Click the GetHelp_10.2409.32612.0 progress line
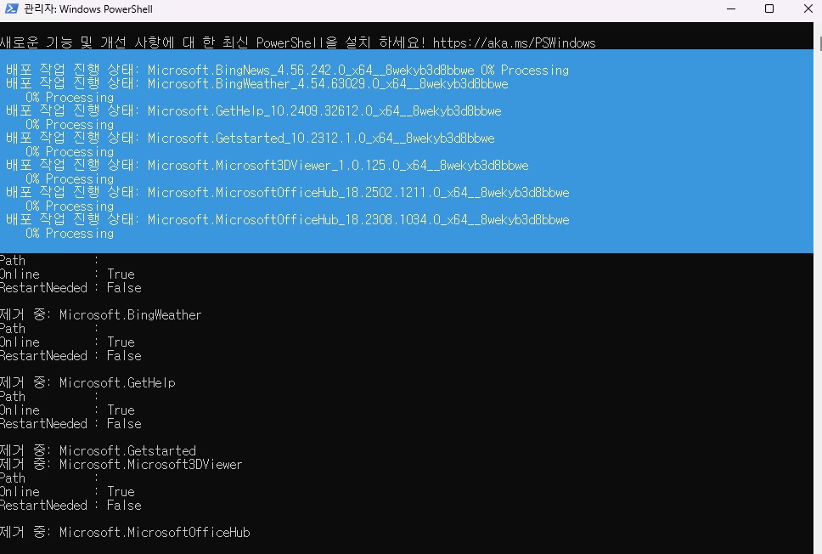 [x=253, y=110]
